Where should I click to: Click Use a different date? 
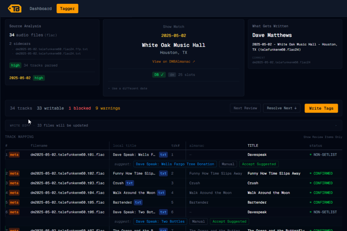click(128, 88)
